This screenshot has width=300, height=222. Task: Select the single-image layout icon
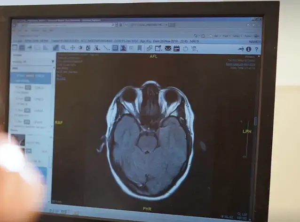(15, 47)
